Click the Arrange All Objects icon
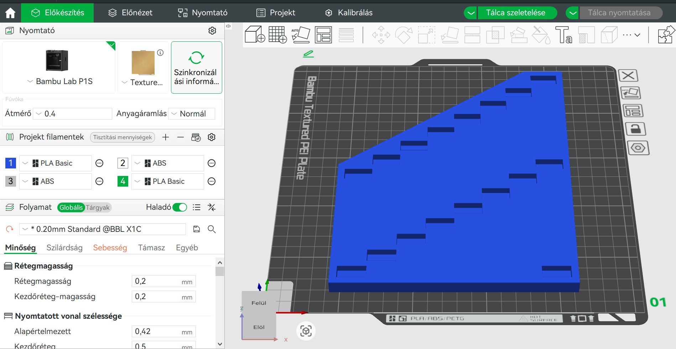Image resolution: width=676 pixels, height=349 pixels. pos(323,35)
